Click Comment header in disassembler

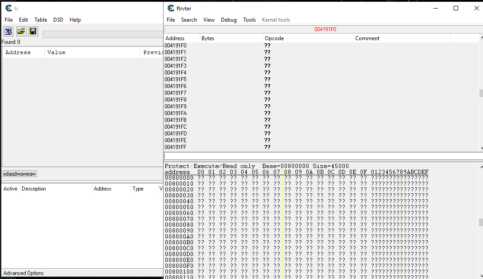(x=402, y=38)
